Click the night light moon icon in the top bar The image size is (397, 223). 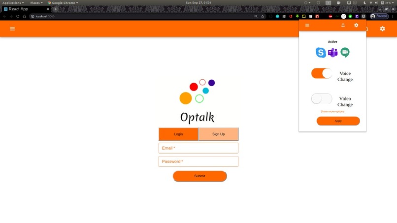(x=364, y=3)
